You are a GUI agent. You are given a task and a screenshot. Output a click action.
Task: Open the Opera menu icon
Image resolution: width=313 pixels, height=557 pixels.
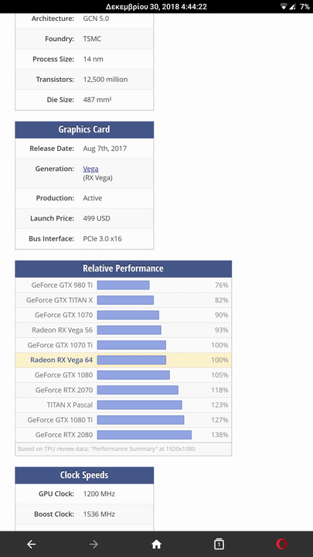(x=281, y=544)
